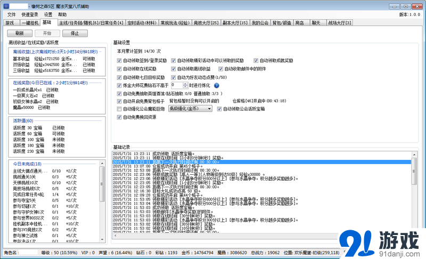This screenshot has height=259, width=426.
Task: Open the 主线/任务链/随机/日常任务 tab
Action: tap(92, 23)
